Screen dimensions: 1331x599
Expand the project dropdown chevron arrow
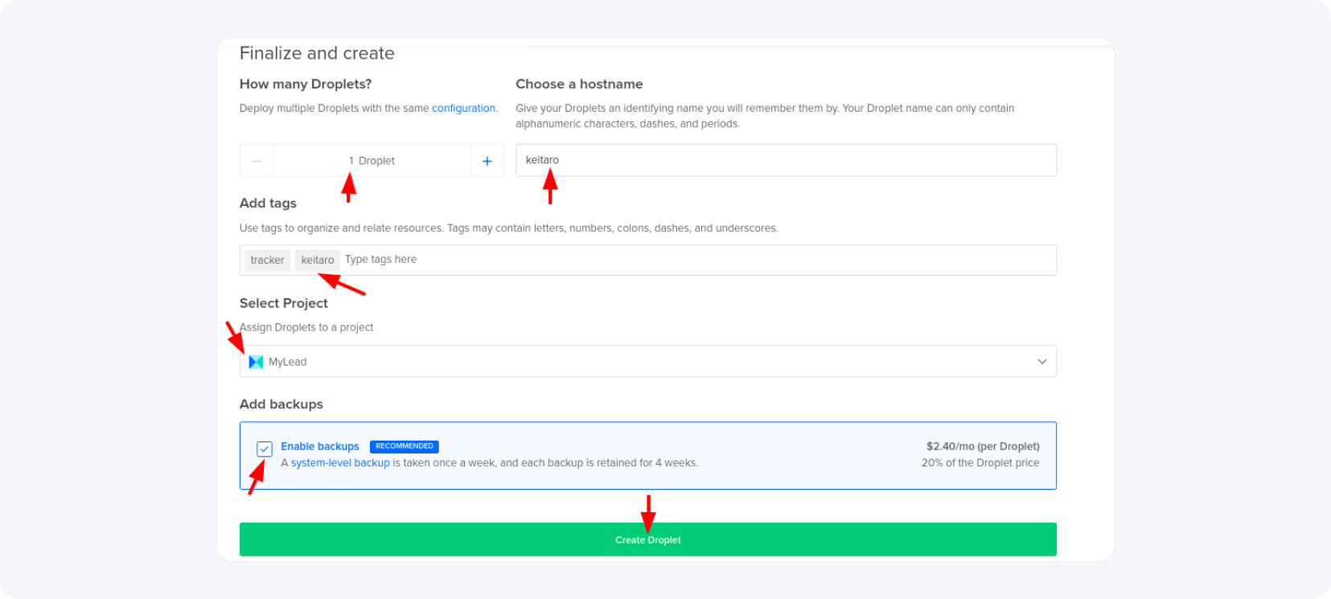click(x=1041, y=362)
